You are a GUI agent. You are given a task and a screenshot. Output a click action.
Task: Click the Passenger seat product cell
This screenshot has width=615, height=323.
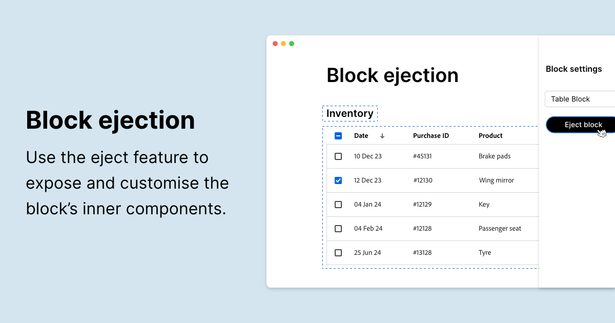(x=500, y=229)
